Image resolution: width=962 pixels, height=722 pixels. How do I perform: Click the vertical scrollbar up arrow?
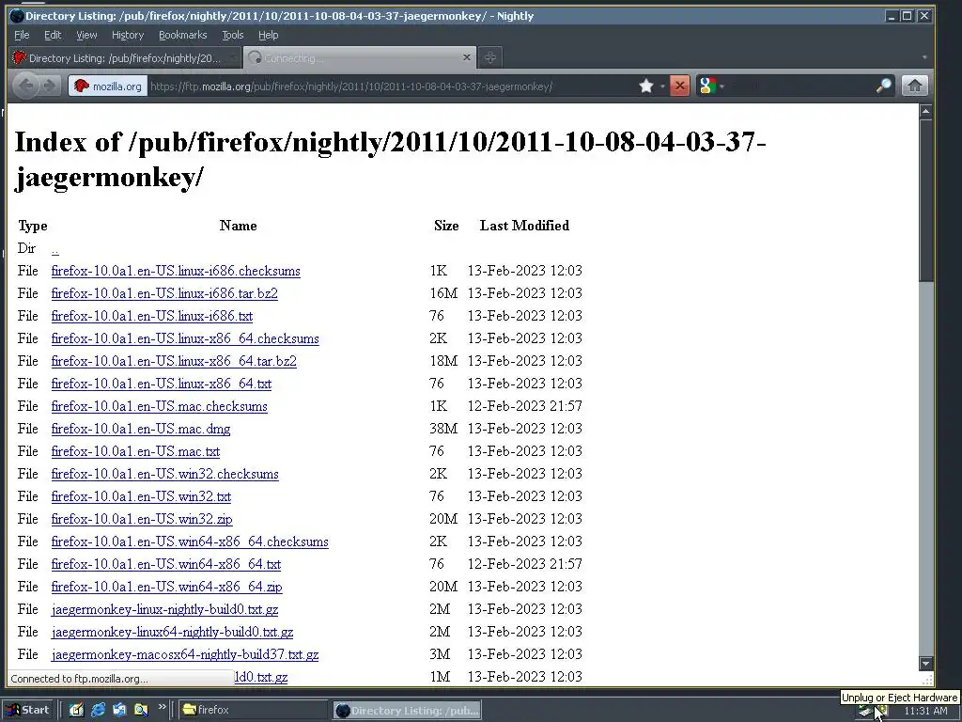click(925, 111)
